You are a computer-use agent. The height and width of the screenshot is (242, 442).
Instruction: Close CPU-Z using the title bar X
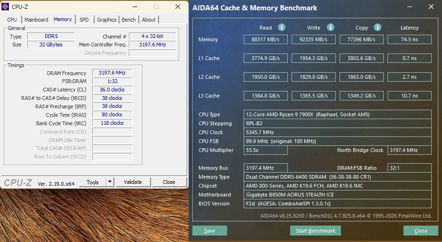coord(178,7)
